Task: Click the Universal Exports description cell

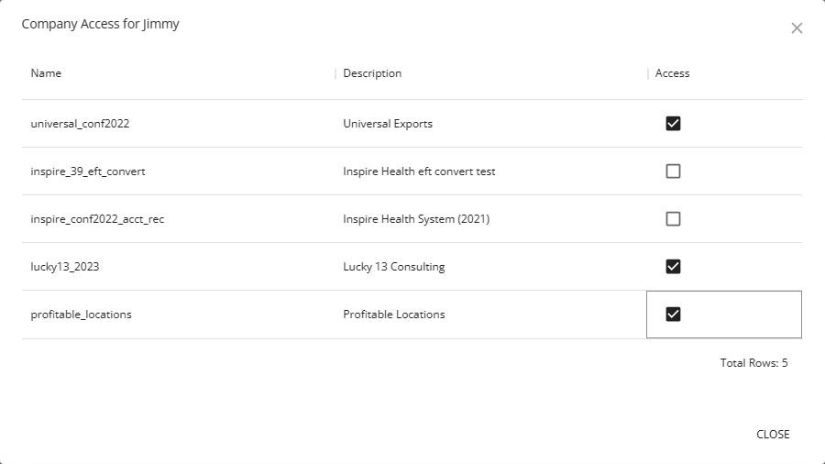Action: pos(388,124)
